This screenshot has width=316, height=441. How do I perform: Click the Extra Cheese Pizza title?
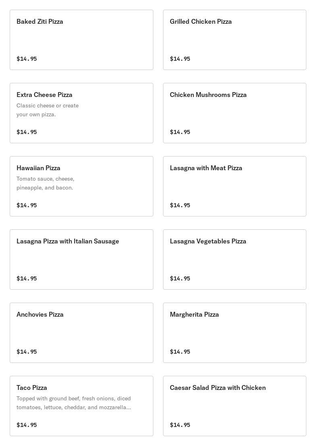(x=44, y=95)
